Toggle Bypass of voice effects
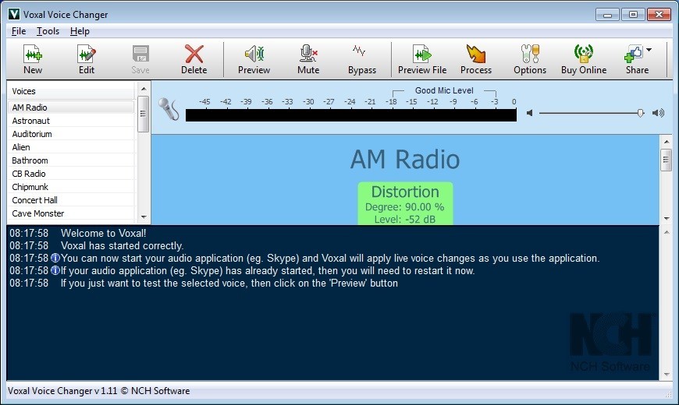Viewport: 679px width, 405px height. 361,59
